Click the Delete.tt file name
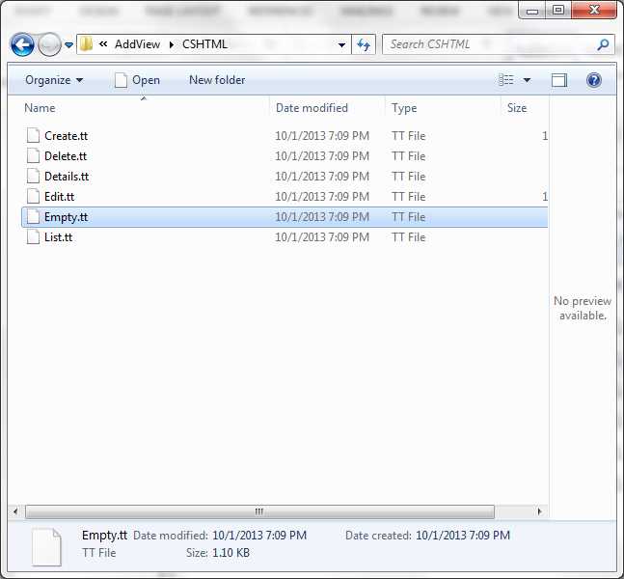624x579 pixels. pos(66,156)
